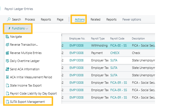Select the Actions tab

[80, 19]
